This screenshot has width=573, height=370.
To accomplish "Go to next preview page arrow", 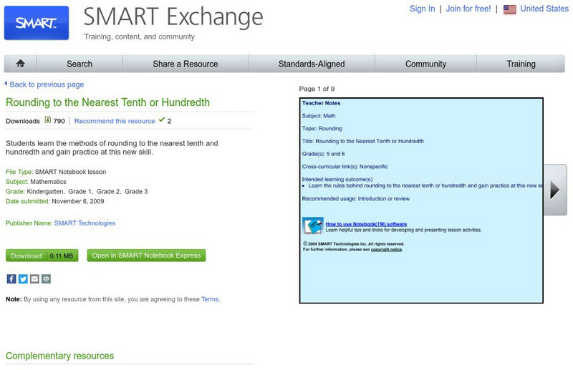I will click(x=554, y=190).
